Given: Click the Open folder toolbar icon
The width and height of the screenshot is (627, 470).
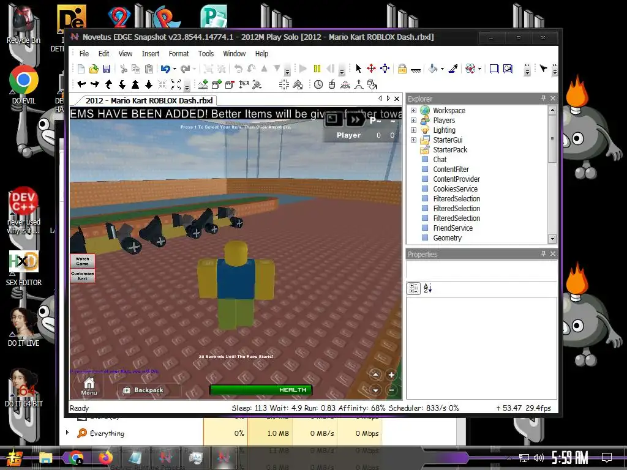Looking at the screenshot, I should (94, 69).
